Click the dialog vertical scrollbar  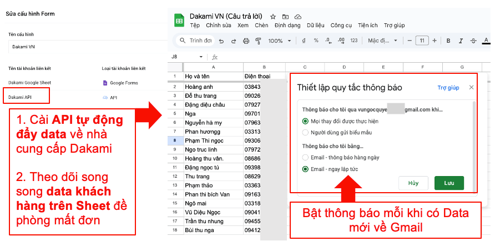pyautogui.click(x=474, y=147)
